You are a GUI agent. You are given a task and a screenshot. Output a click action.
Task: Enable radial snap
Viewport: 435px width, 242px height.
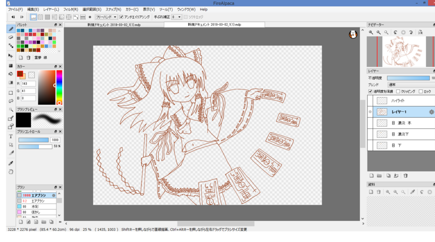[x=62, y=17]
